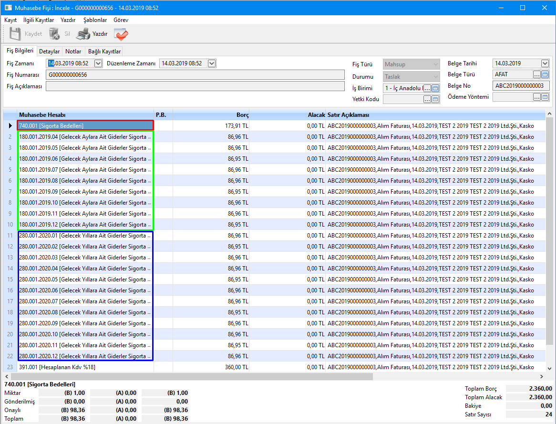The height and width of the screenshot is (424, 556).
Task: Click the Yetki Kodu ellipsis lookup button
Action: [x=427, y=99]
